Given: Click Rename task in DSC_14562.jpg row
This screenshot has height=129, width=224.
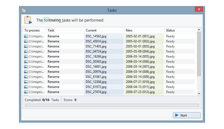Looking at the screenshot, I should tap(53, 36).
